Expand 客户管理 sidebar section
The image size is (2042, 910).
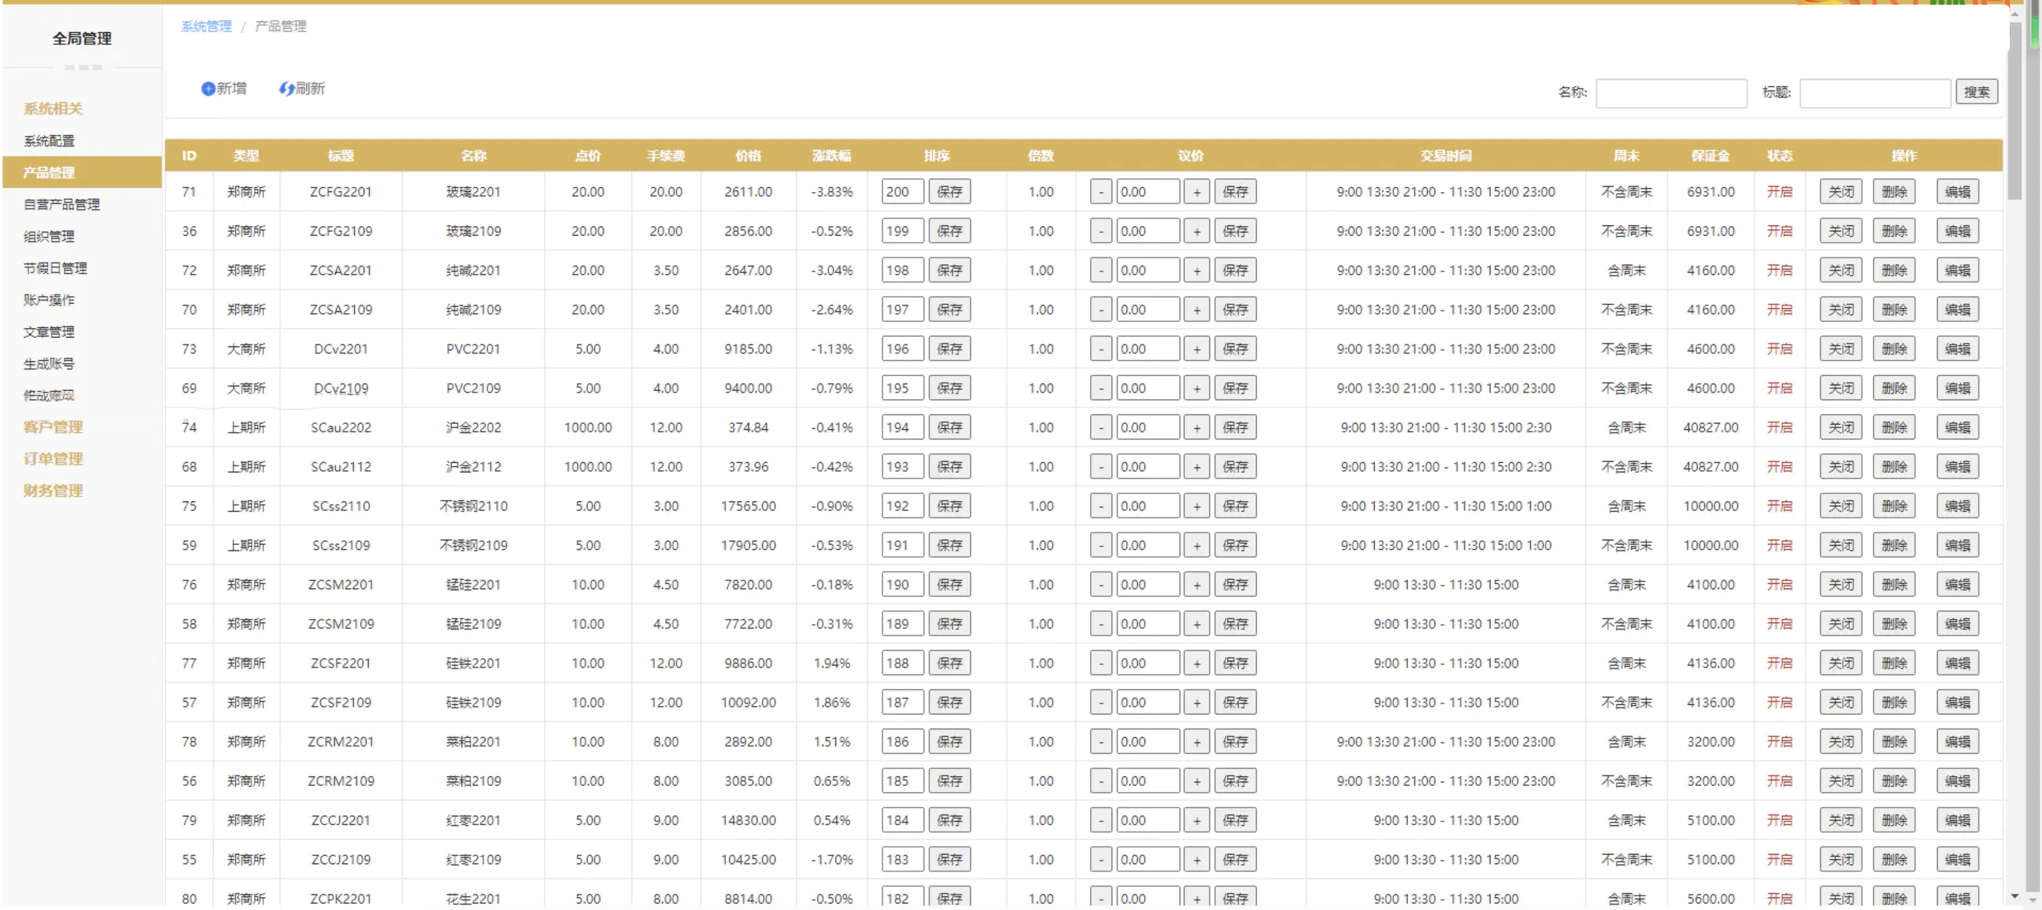pos(53,427)
